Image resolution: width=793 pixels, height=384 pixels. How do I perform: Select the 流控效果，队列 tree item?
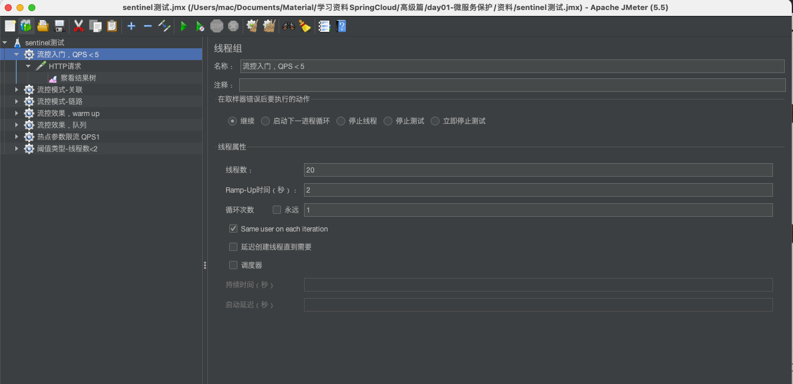pos(61,125)
